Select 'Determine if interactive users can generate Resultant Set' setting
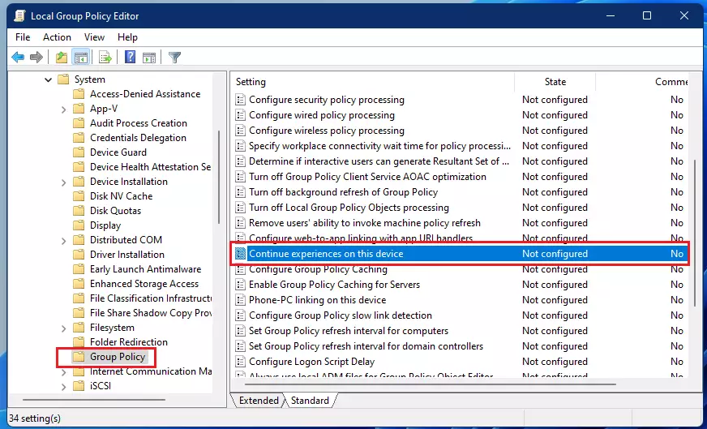The width and height of the screenshot is (707, 429). [379, 161]
